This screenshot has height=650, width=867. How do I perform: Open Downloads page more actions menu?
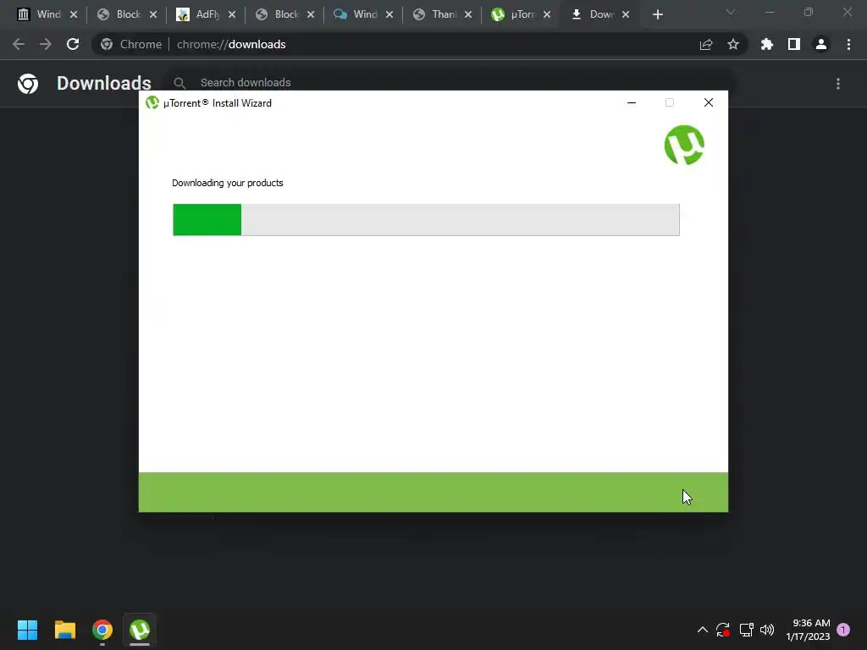(x=838, y=84)
